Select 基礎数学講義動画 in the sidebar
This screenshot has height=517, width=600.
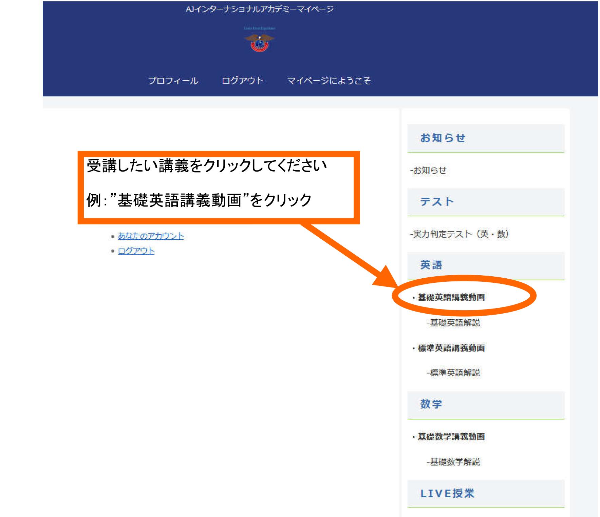click(451, 437)
